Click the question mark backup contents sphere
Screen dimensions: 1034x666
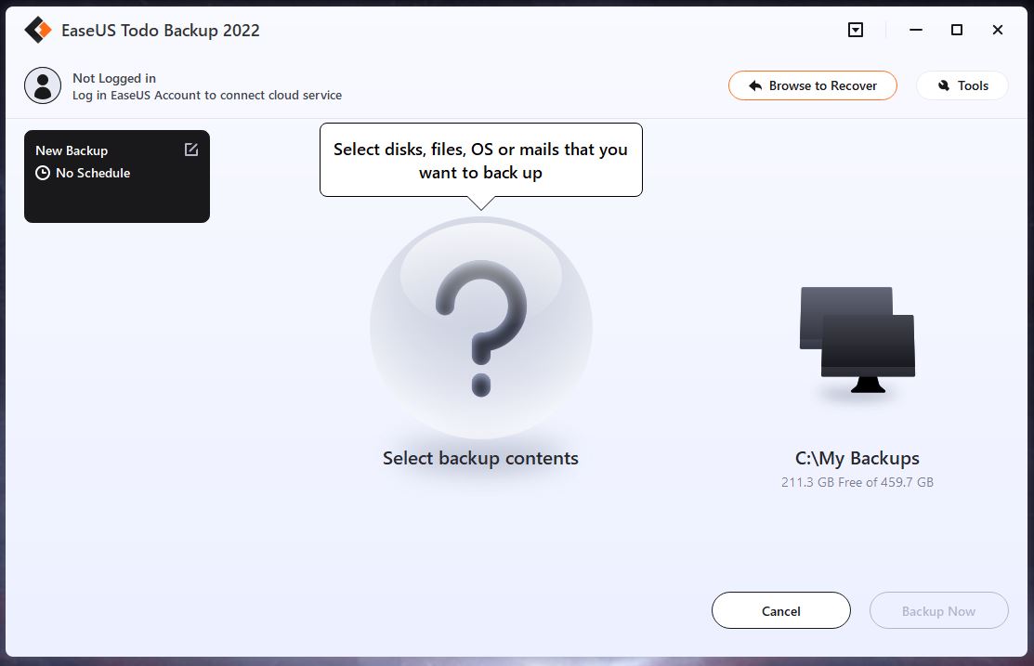(x=480, y=328)
